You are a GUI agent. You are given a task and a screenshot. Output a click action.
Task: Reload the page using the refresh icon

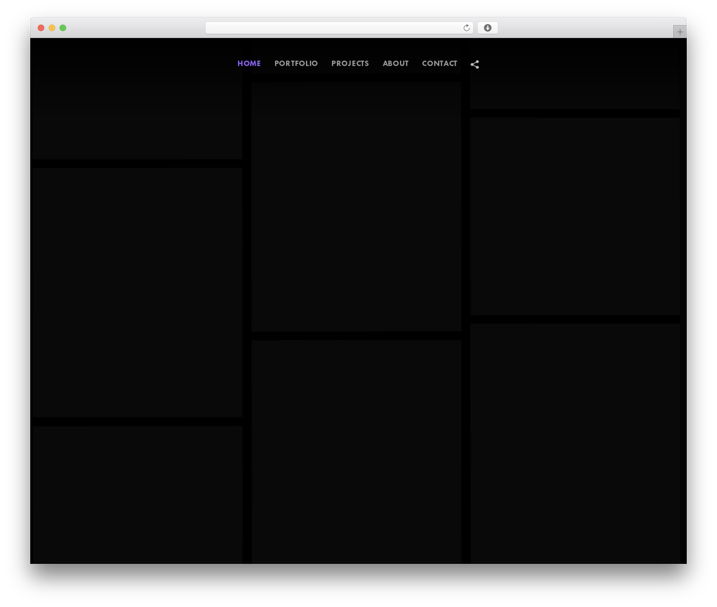467,28
